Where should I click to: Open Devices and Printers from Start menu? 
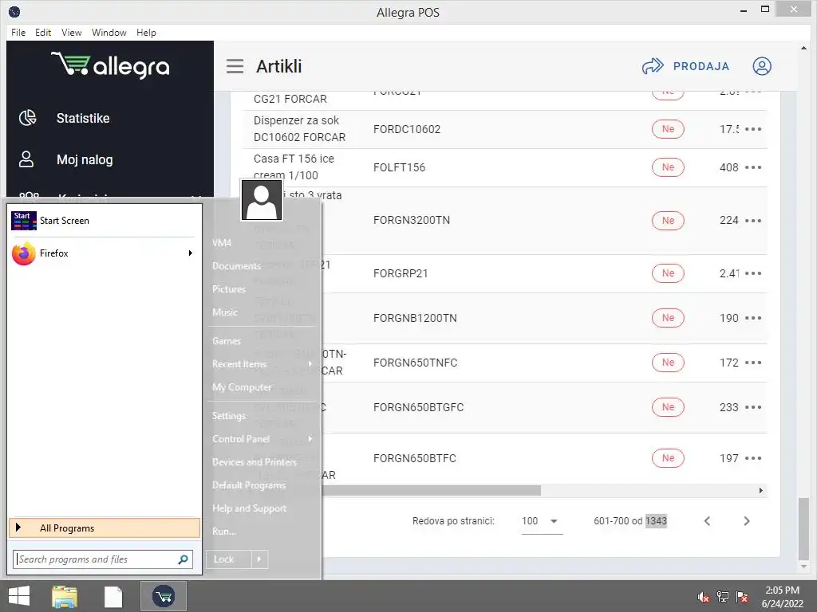pyautogui.click(x=255, y=462)
